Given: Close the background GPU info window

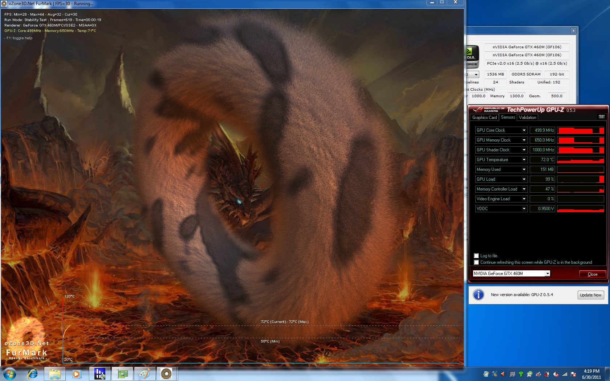Looking at the screenshot, I should click(573, 30).
